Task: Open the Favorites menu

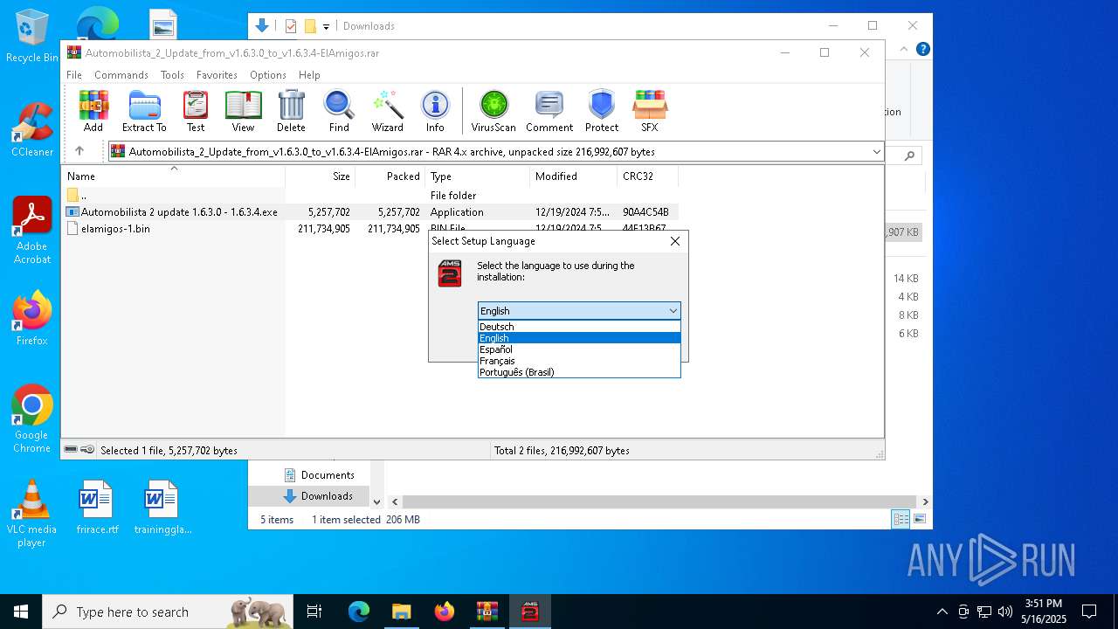Action: [x=217, y=75]
